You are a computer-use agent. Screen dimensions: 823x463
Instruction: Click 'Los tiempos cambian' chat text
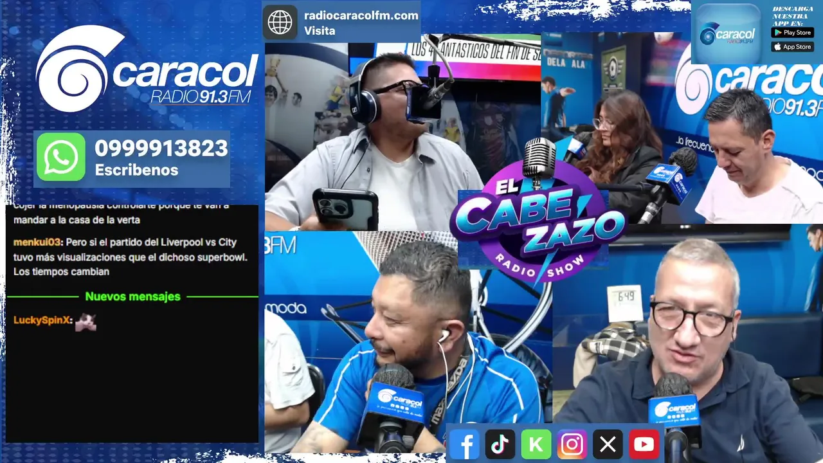point(61,271)
